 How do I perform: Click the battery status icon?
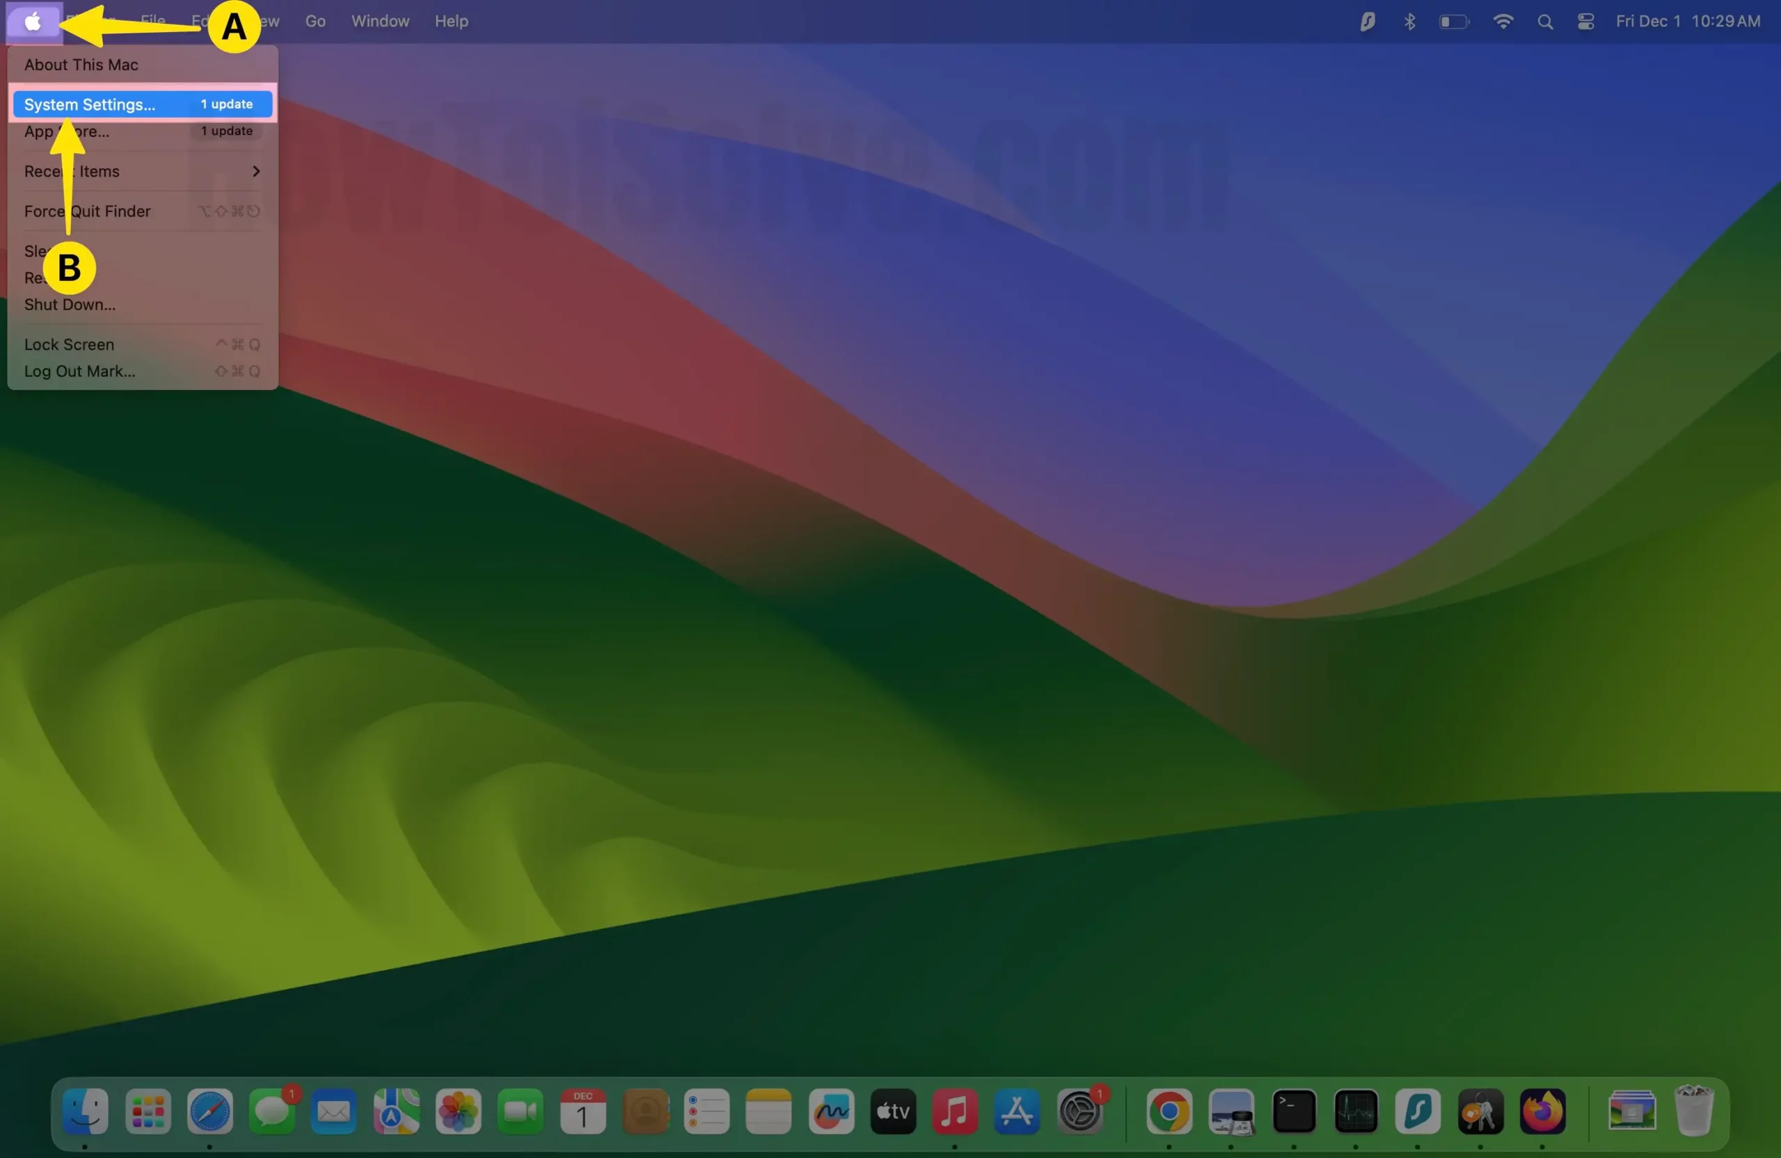[1453, 22]
